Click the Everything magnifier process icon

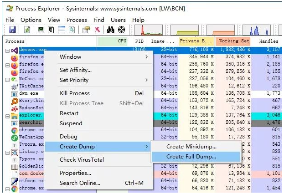point(15,101)
